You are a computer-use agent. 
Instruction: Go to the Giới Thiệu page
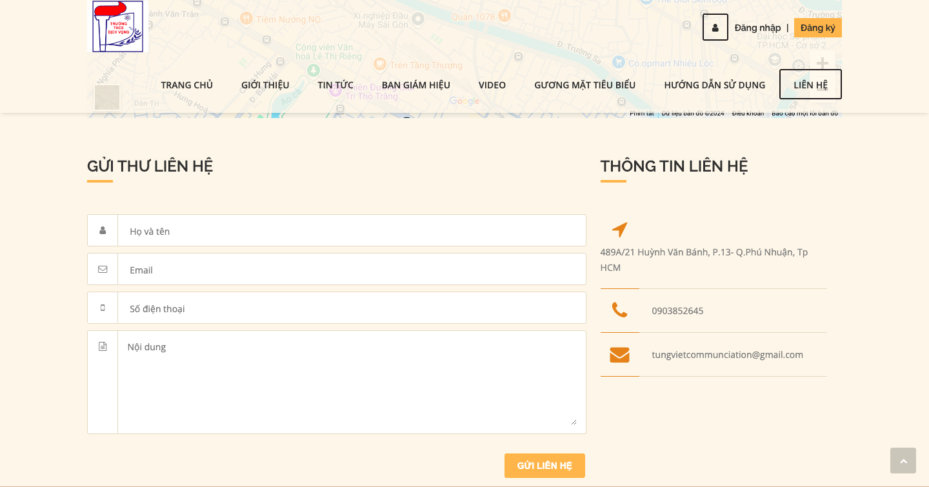(x=265, y=85)
